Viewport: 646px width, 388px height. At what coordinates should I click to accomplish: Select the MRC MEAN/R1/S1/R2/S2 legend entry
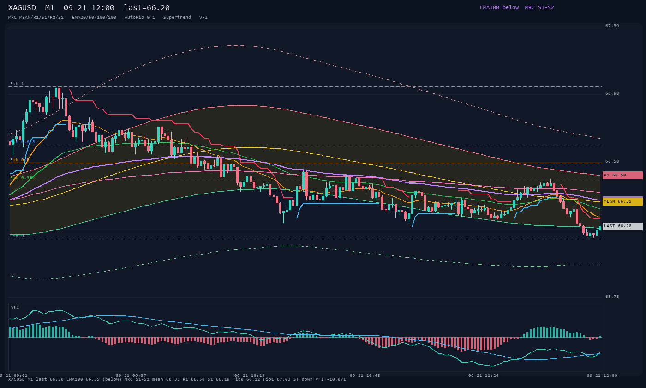pos(36,18)
